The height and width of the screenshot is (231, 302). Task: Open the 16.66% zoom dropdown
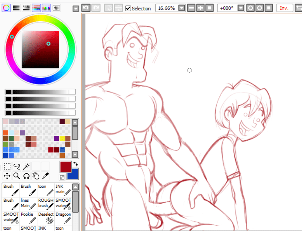pos(181,8)
